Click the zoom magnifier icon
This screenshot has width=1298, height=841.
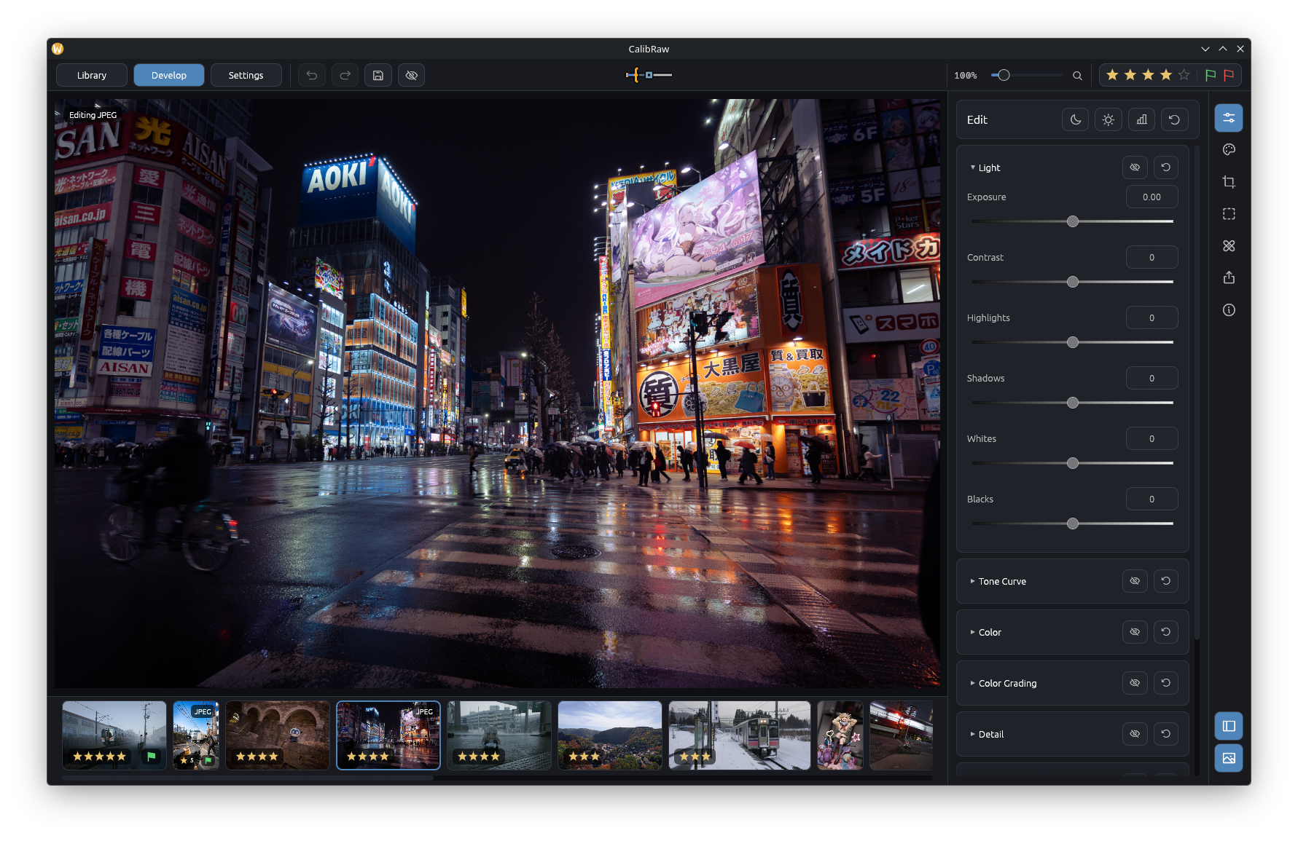1077,75
